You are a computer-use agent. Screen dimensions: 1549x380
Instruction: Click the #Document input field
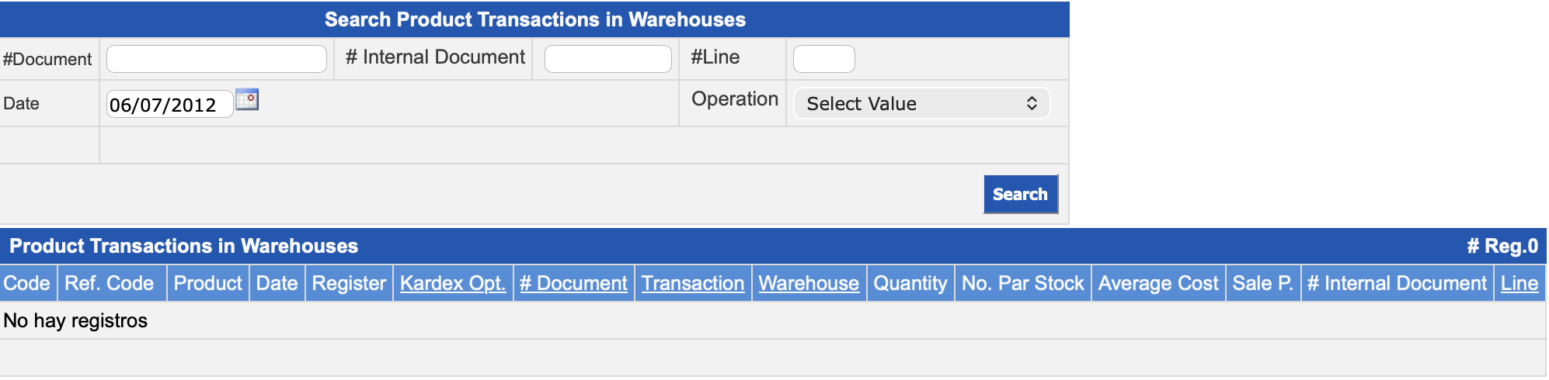click(217, 59)
